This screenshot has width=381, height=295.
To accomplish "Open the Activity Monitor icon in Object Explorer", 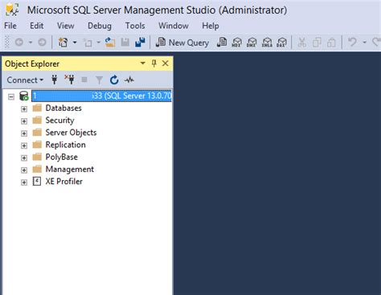I will 129,80.
